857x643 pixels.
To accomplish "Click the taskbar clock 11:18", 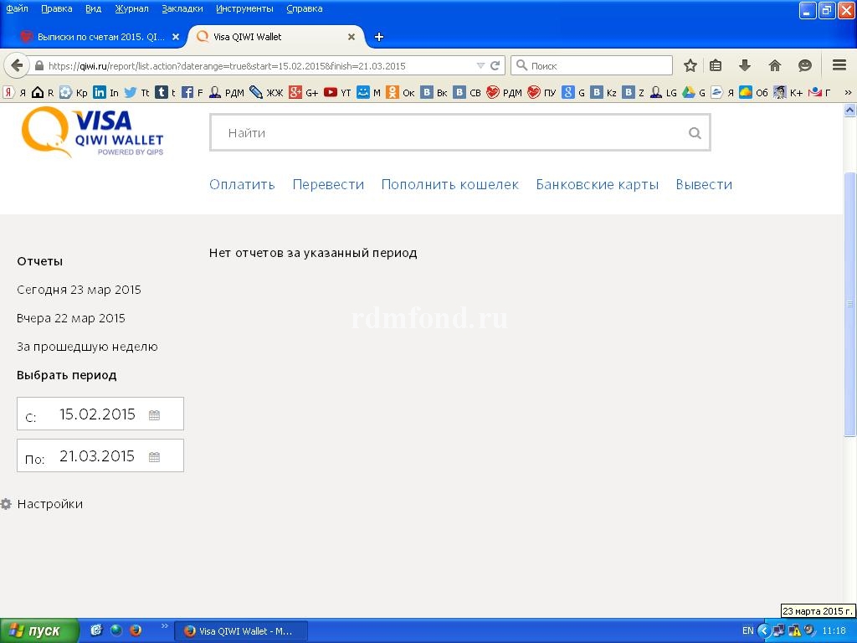I will (834, 630).
